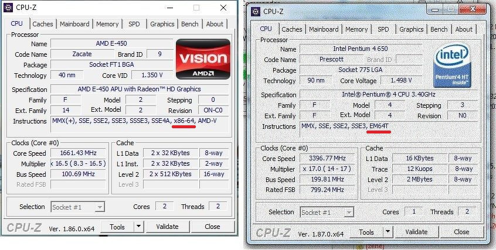Click CPU-Z app icon in right window title bar

click(x=256, y=12)
